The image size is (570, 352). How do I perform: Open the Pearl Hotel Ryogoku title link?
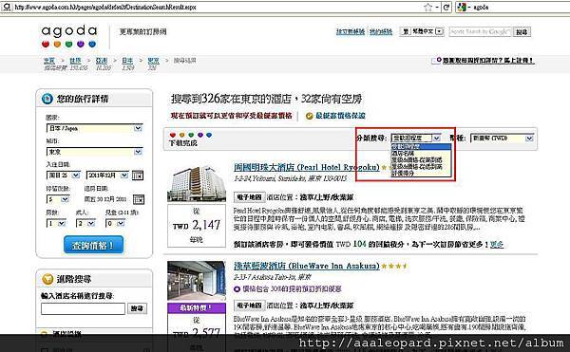tap(307, 167)
